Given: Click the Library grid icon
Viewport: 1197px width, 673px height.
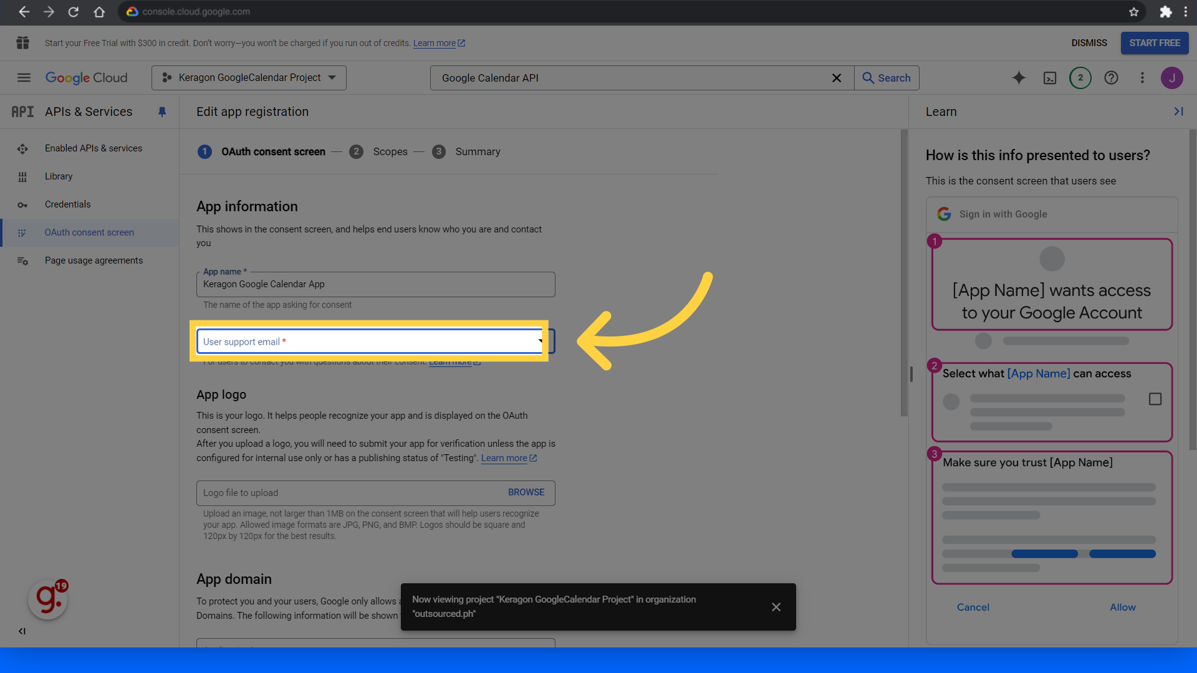Looking at the screenshot, I should click(x=22, y=177).
